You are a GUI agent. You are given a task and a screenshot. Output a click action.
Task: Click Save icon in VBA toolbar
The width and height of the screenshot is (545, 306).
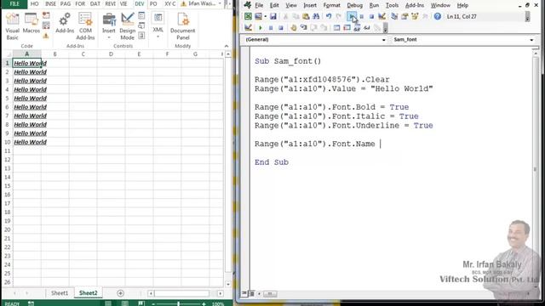pyautogui.click(x=273, y=16)
